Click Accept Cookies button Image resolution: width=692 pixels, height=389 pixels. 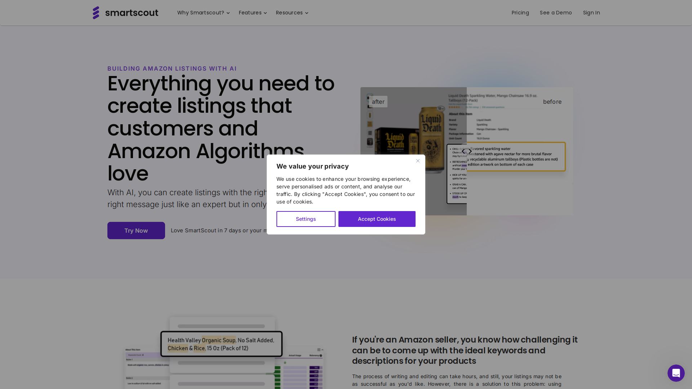pyautogui.click(x=377, y=219)
